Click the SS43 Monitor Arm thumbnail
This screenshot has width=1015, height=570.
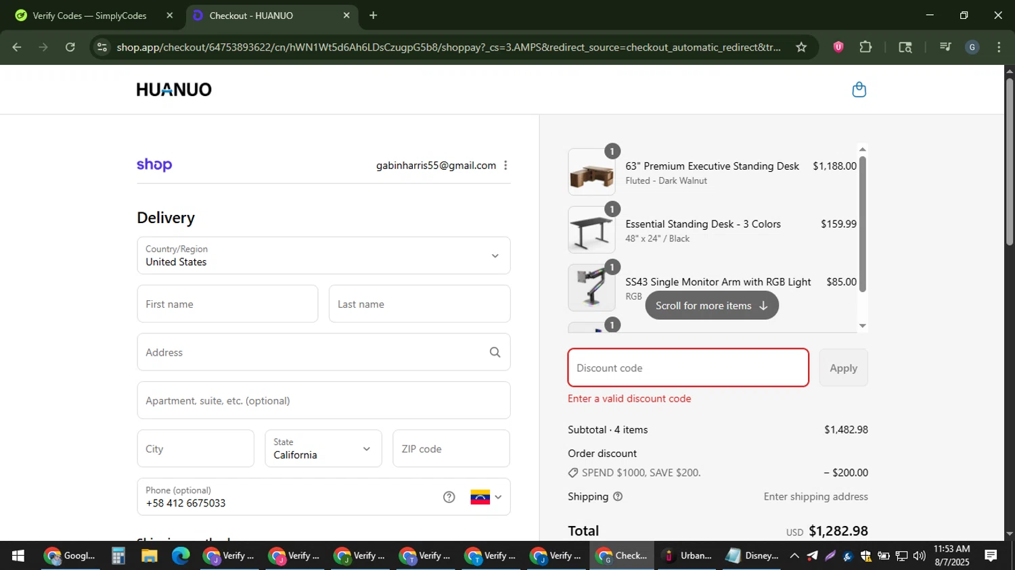pos(591,287)
